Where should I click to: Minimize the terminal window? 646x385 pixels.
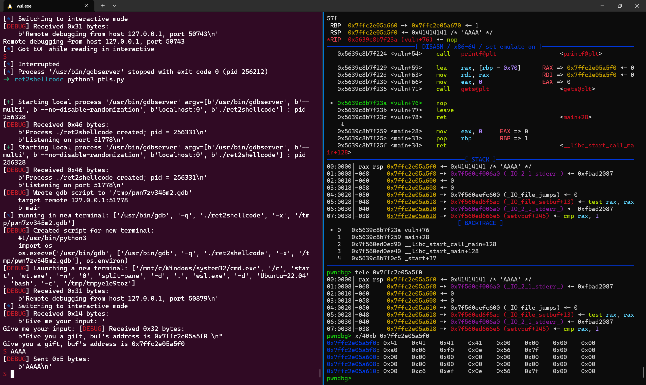click(602, 6)
